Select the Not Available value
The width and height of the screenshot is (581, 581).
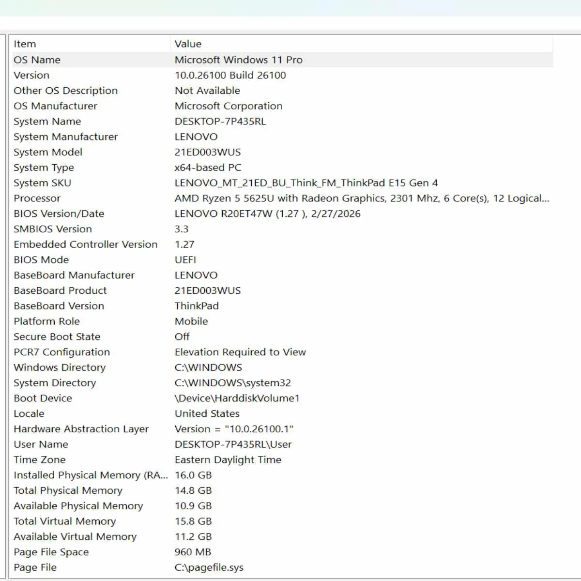207,91
